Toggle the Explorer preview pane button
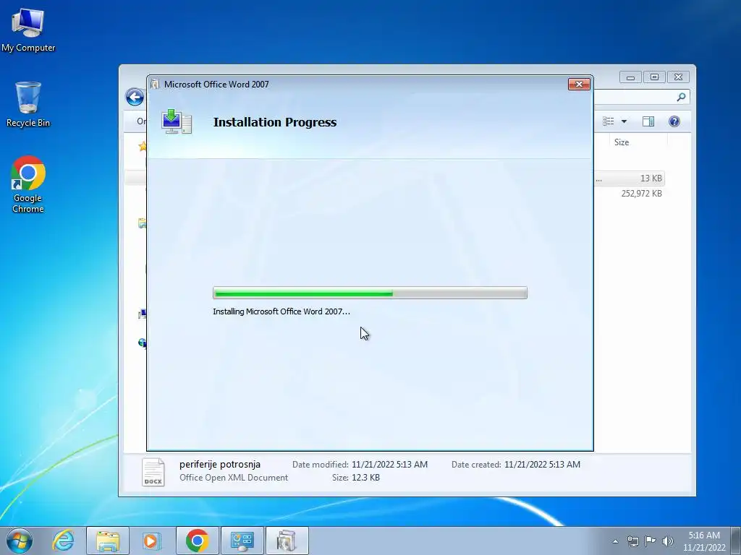 (x=648, y=121)
